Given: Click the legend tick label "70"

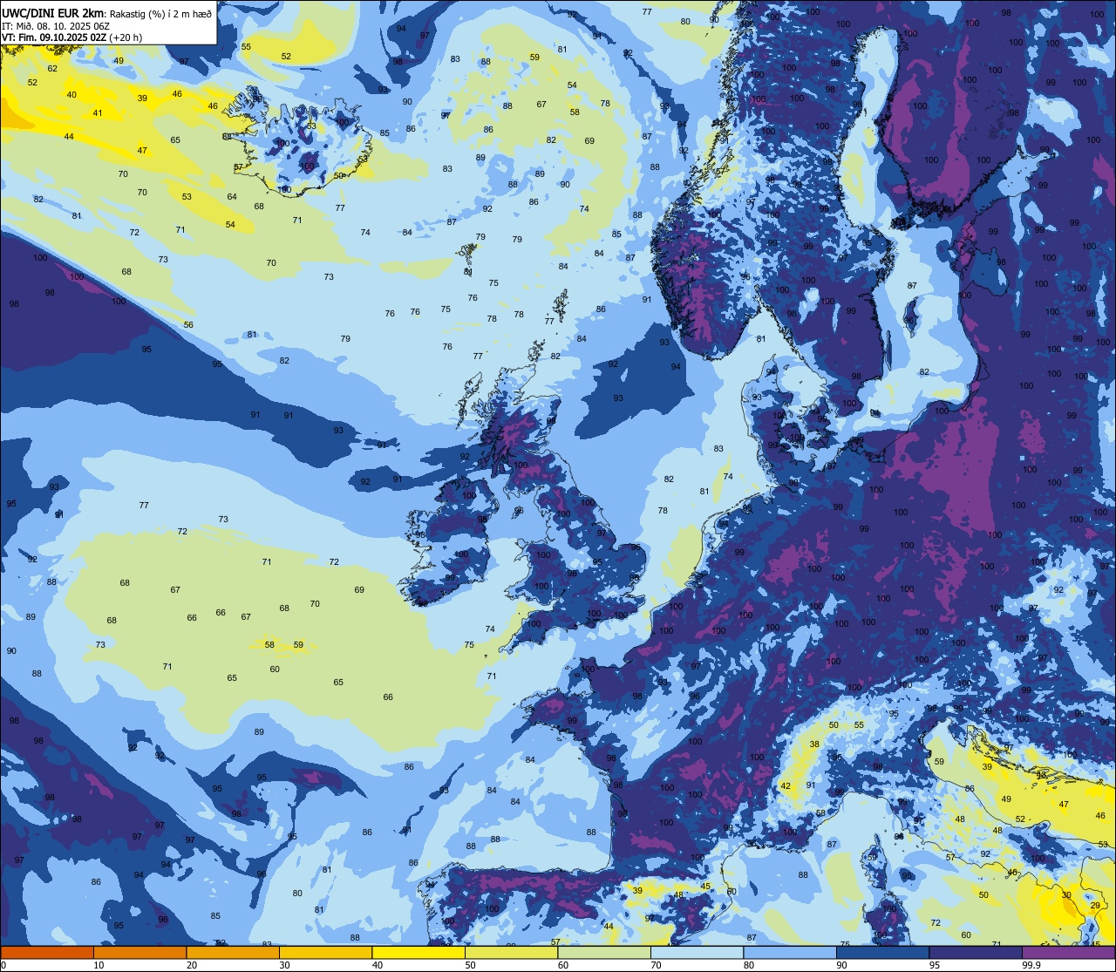Looking at the screenshot, I should click(x=656, y=965).
